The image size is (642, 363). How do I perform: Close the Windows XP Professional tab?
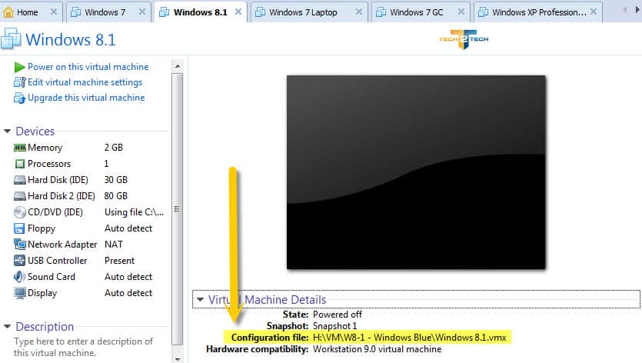click(x=594, y=12)
